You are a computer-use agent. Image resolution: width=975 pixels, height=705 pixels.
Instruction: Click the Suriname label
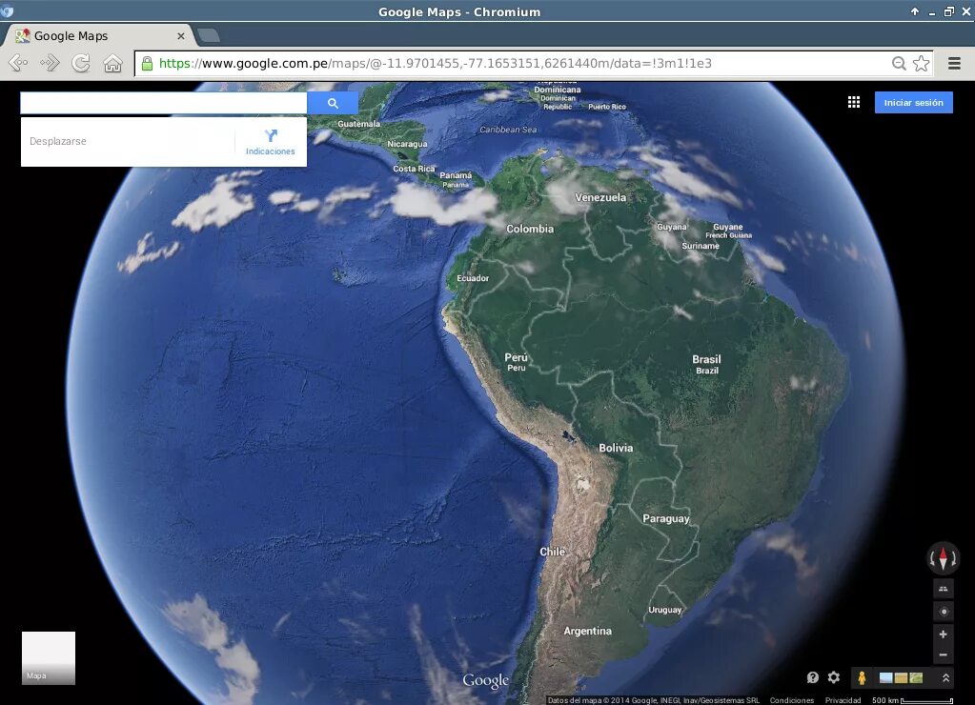701,246
